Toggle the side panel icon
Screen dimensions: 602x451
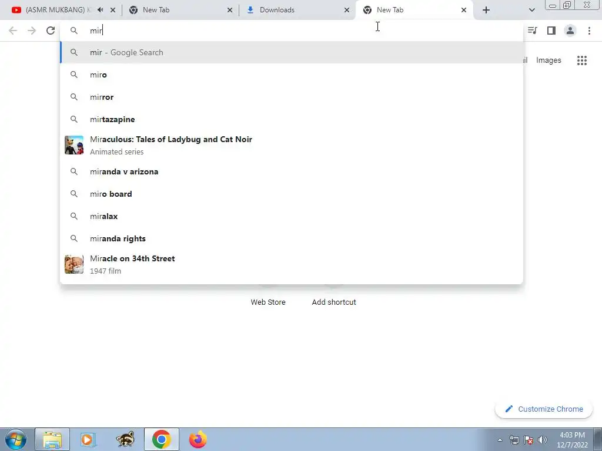tap(551, 31)
